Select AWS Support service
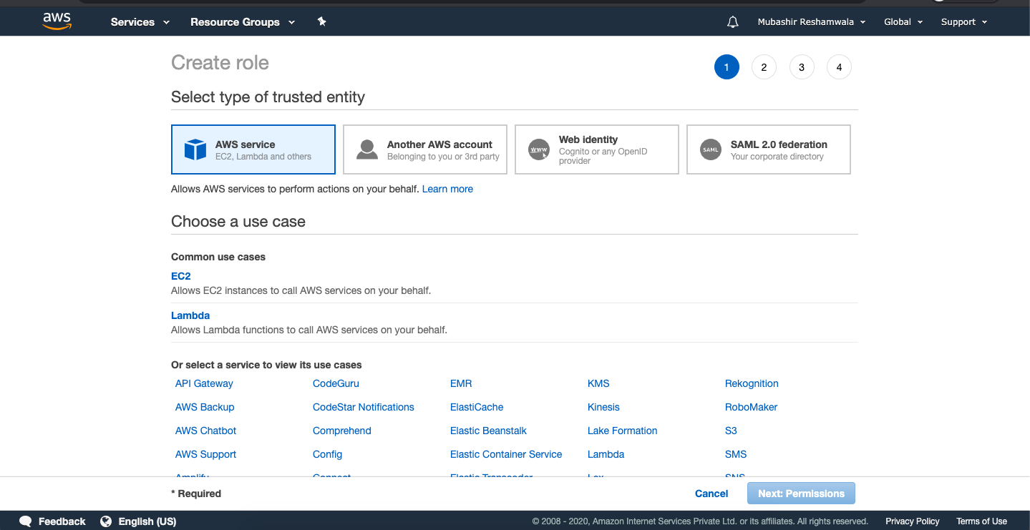The height and width of the screenshot is (530, 1030). (205, 454)
